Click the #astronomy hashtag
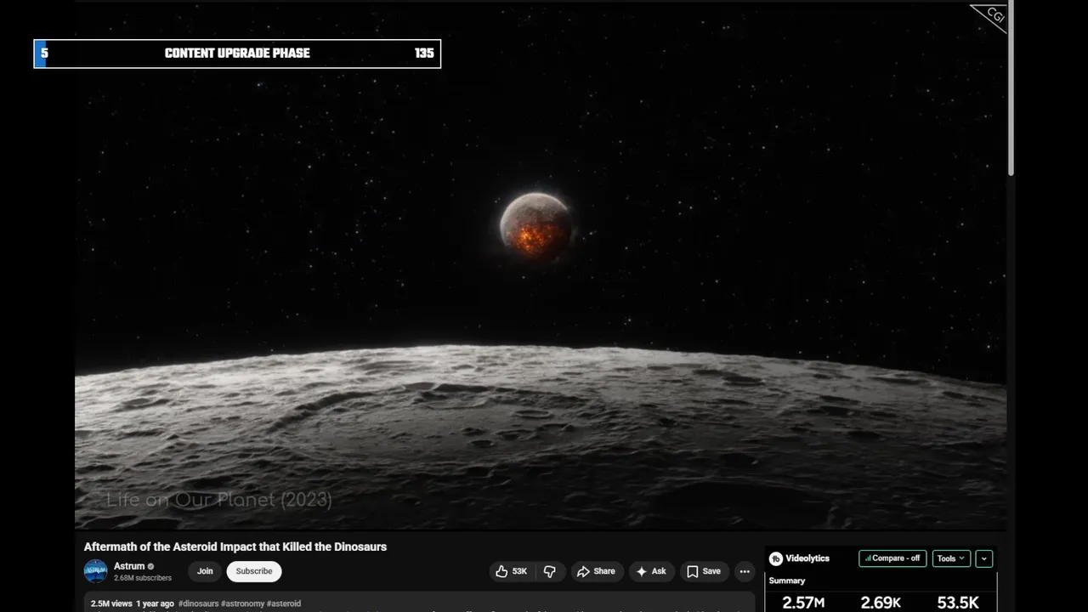 tap(242, 603)
